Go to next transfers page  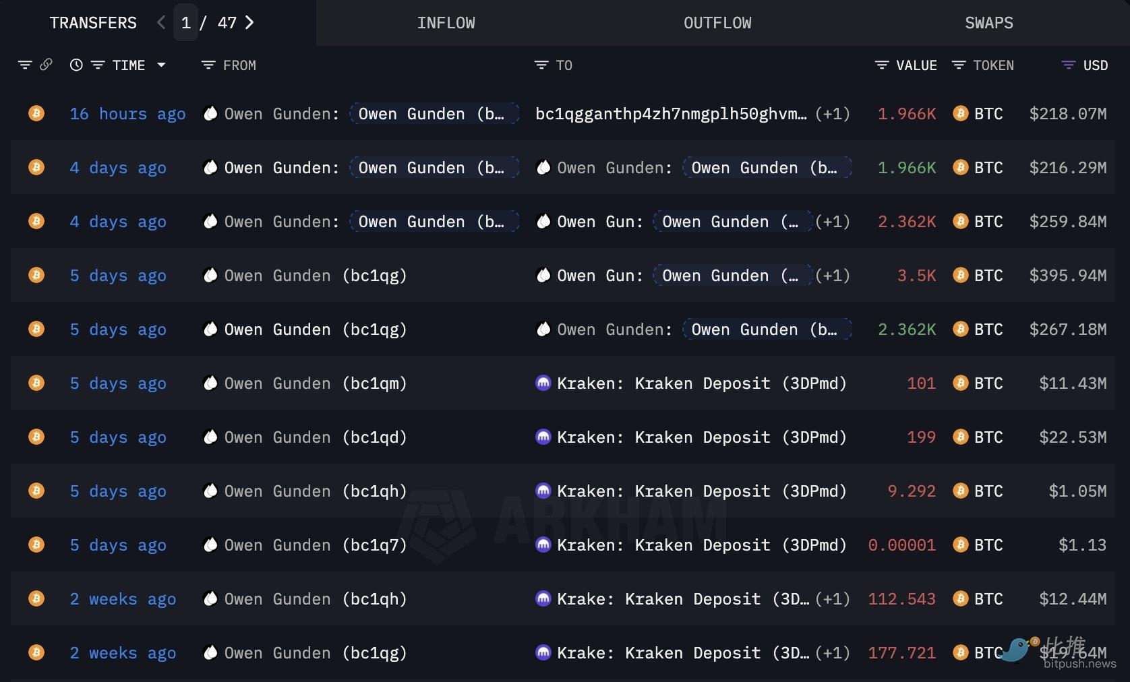[x=249, y=23]
